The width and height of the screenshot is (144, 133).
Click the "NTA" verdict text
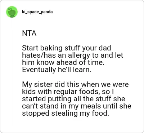(29, 33)
